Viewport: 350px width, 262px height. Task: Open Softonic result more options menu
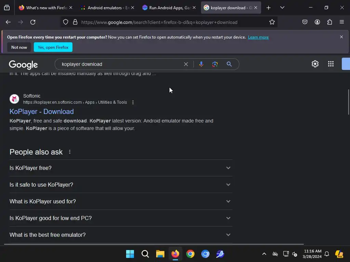(x=133, y=102)
